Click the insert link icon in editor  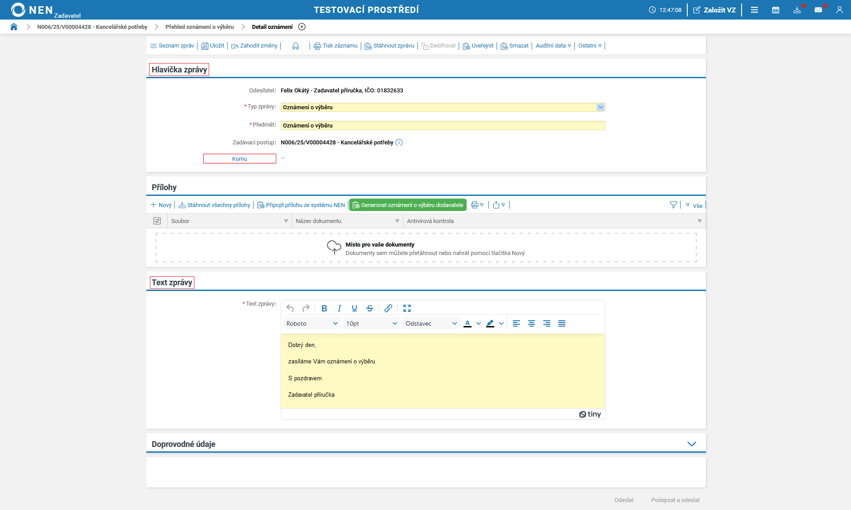point(388,308)
